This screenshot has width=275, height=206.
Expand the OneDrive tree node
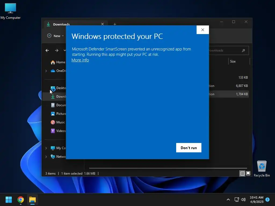coord(46,71)
